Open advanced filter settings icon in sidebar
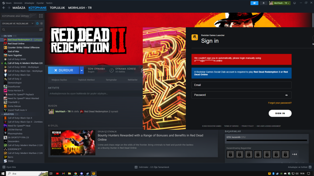The image size is (314, 176). click(41, 30)
